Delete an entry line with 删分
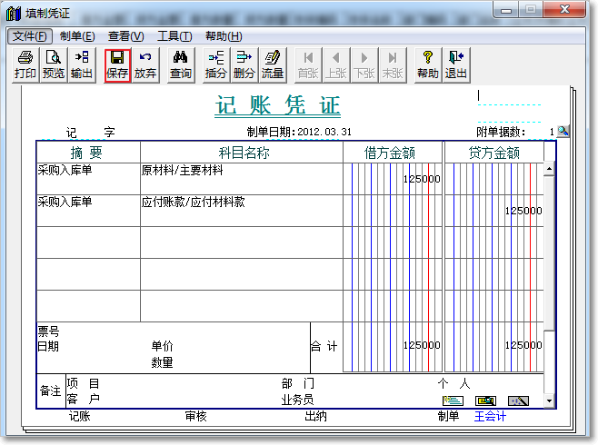The width and height of the screenshot is (598, 445). [x=244, y=64]
